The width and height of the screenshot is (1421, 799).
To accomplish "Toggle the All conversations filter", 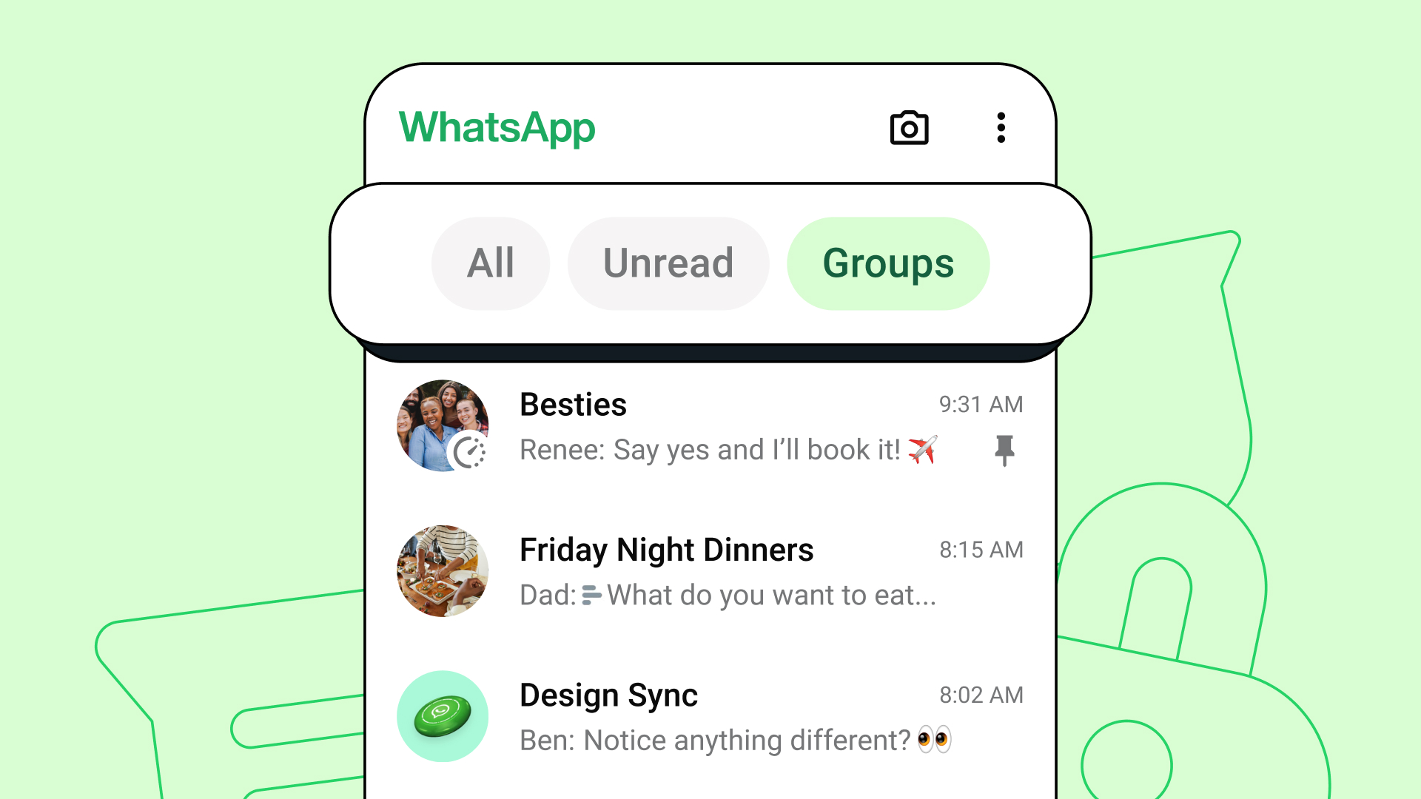I will (491, 263).
